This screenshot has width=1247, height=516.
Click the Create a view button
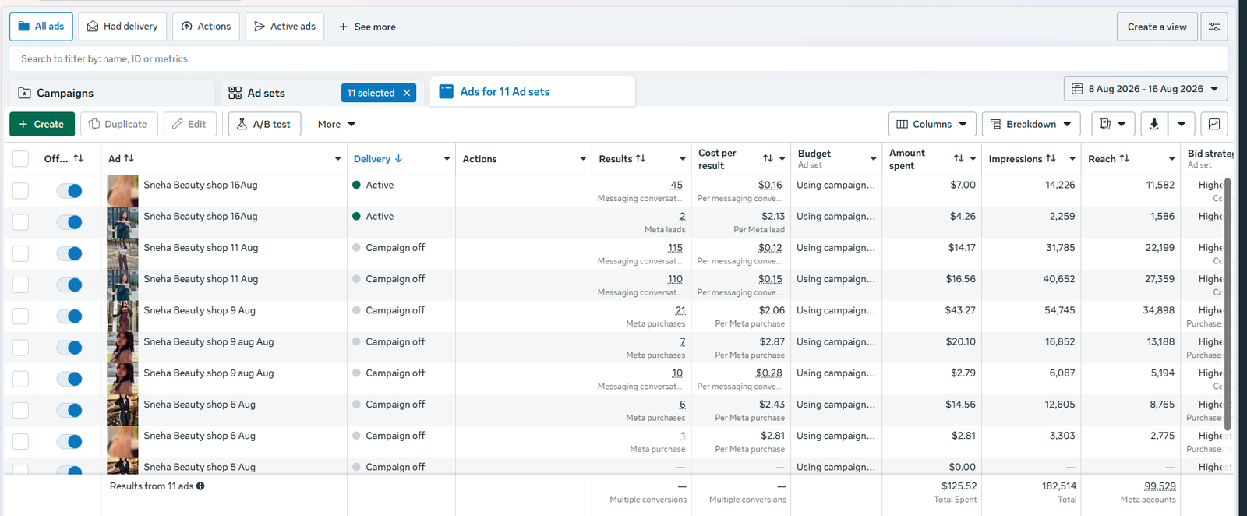[1157, 27]
